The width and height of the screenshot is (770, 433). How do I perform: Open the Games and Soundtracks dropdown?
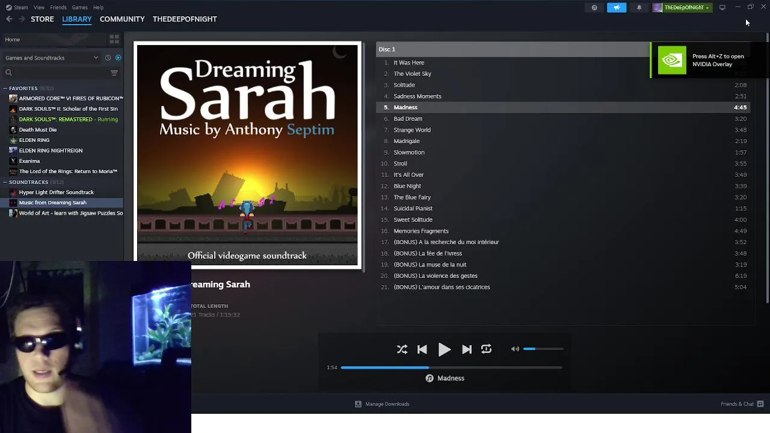[52, 58]
